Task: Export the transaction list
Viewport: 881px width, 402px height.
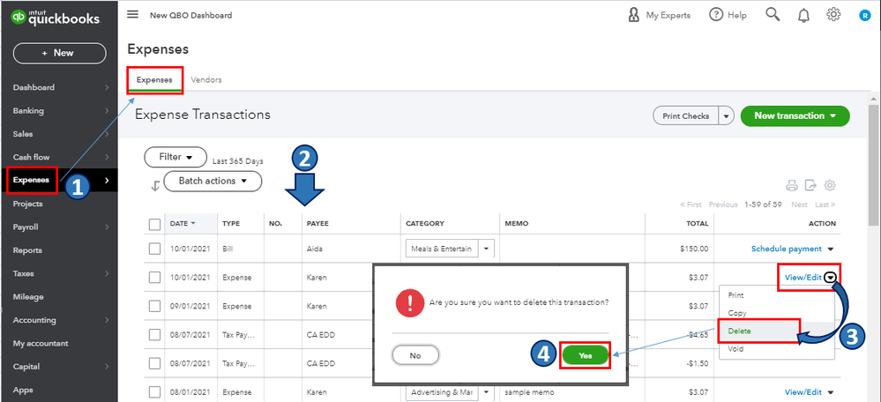Action: tap(810, 186)
